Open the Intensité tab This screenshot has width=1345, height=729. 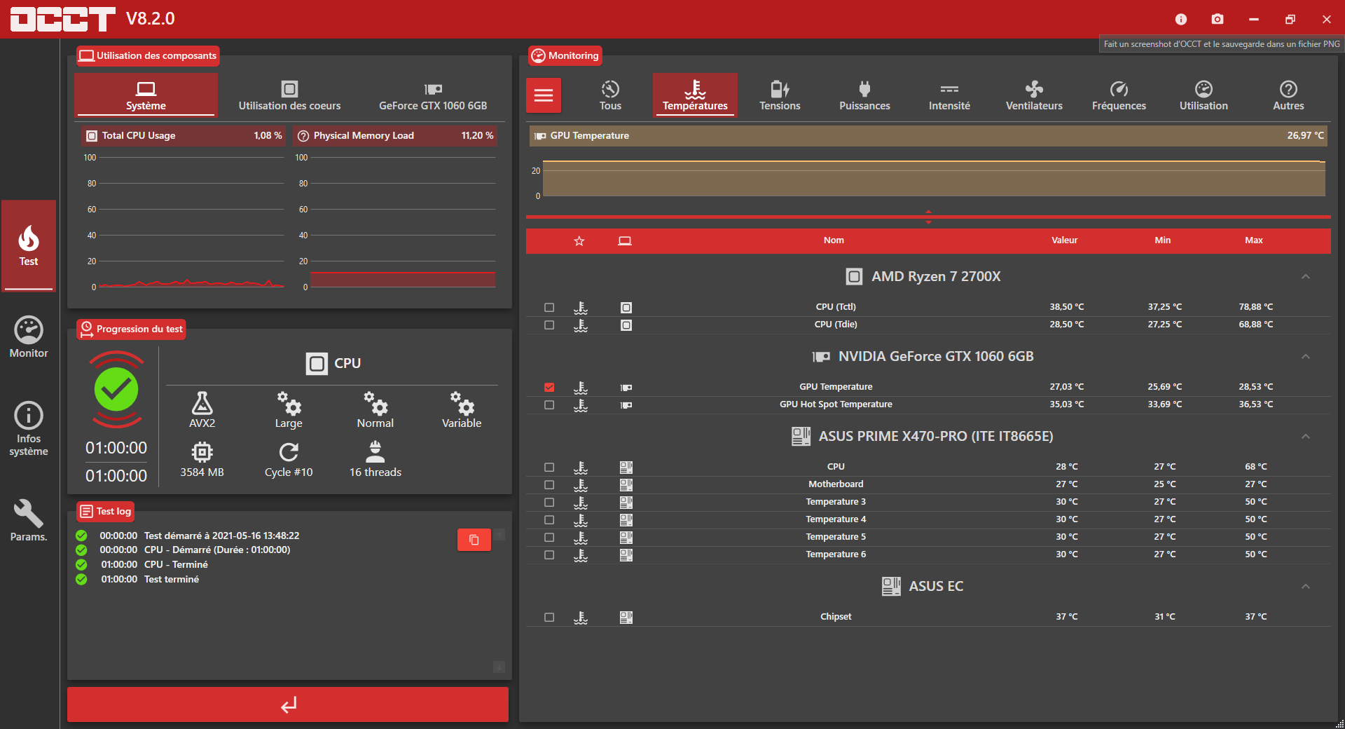click(x=949, y=95)
